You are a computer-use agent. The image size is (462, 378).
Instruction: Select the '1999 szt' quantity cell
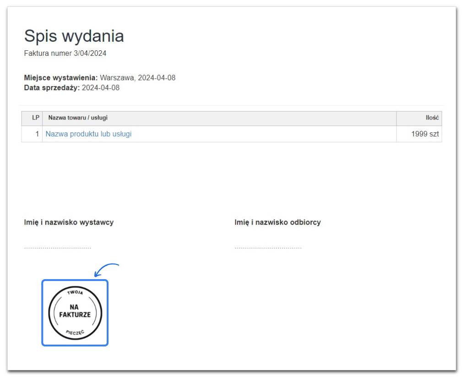click(419, 134)
